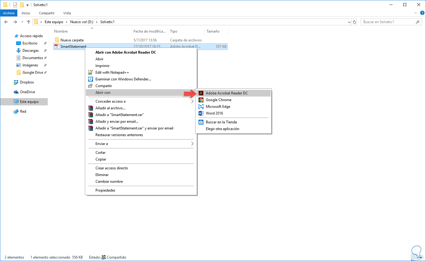
Task: Switch to the Inicio tab
Action: (x=26, y=13)
